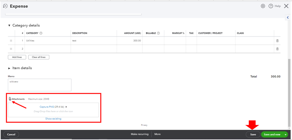Click the Attachments paperclip icon
Screen dimensions: 292x140
click(10, 99)
